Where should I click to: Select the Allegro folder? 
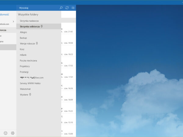pyautogui.click(x=24, y=32)
